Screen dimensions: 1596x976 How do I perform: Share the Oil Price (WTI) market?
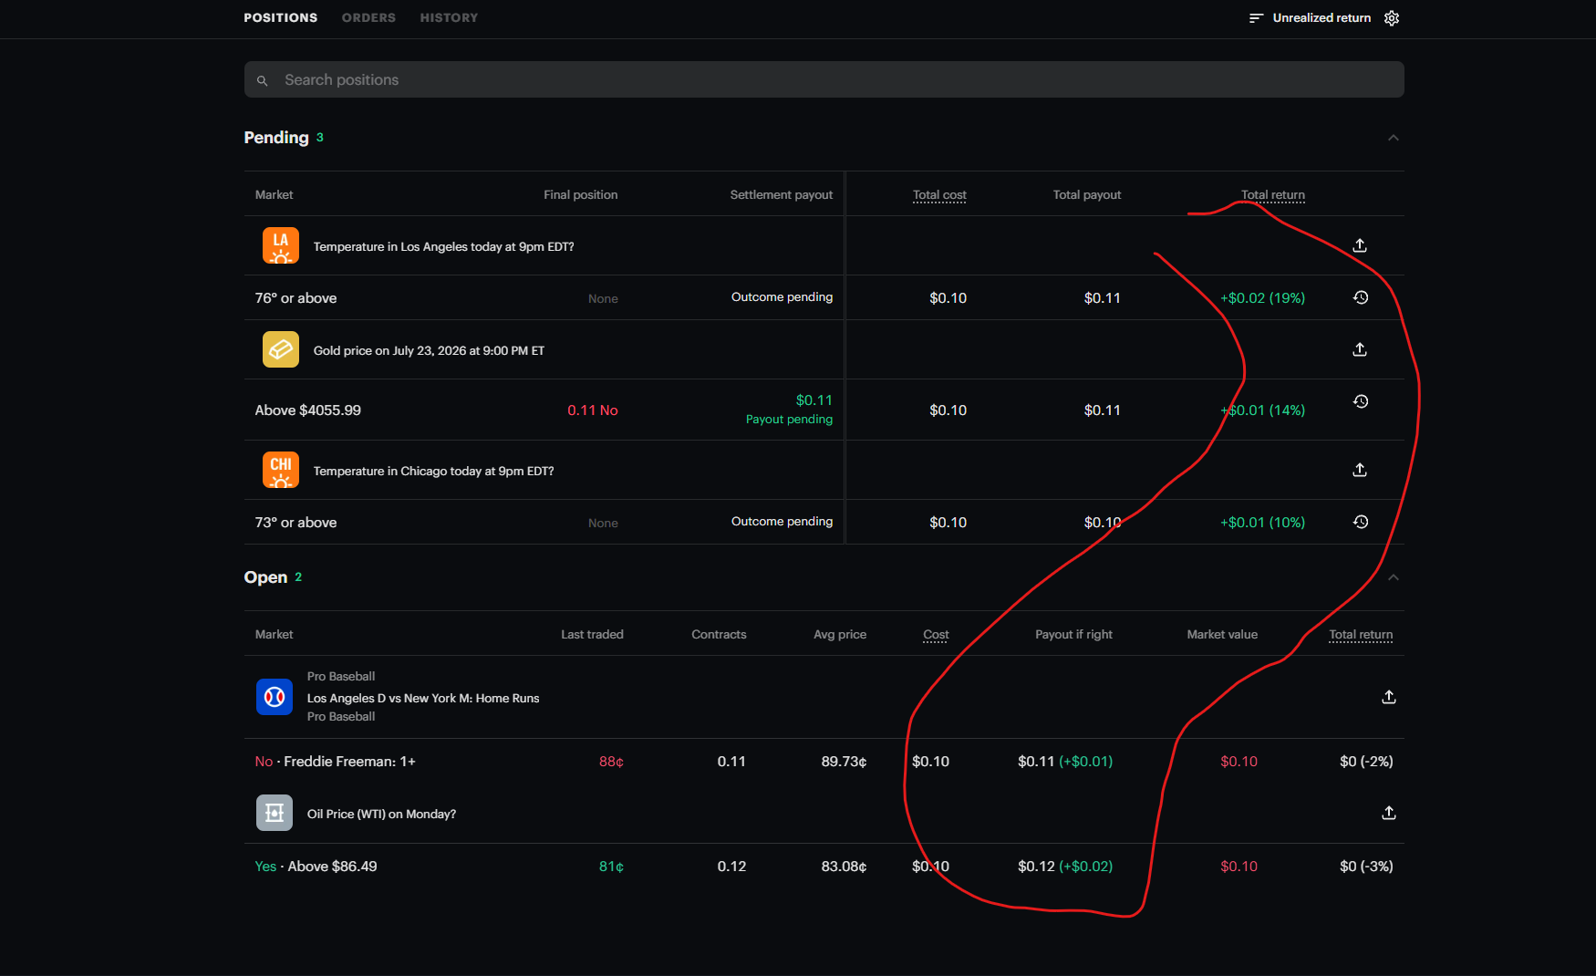[x=1389, y=813]
